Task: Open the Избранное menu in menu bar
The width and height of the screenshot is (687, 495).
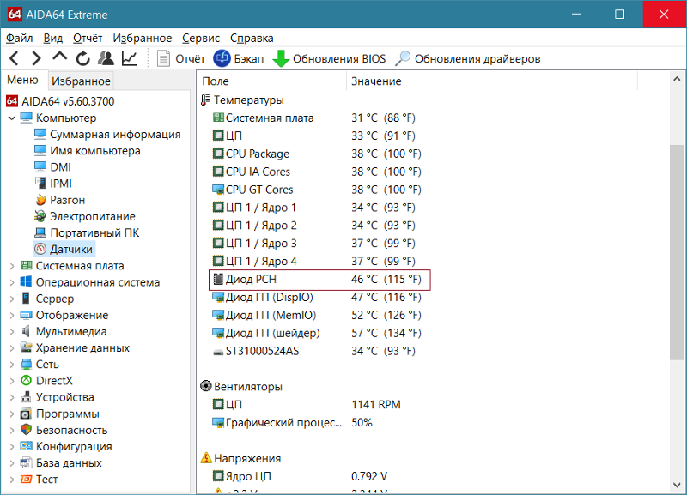Action: coord(143,38)
